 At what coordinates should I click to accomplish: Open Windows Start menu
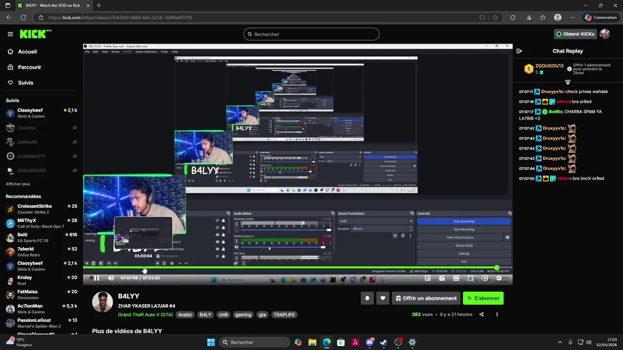[211, 342]
